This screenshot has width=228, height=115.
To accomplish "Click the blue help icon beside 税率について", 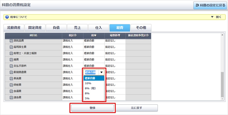I will pos(7,17).
